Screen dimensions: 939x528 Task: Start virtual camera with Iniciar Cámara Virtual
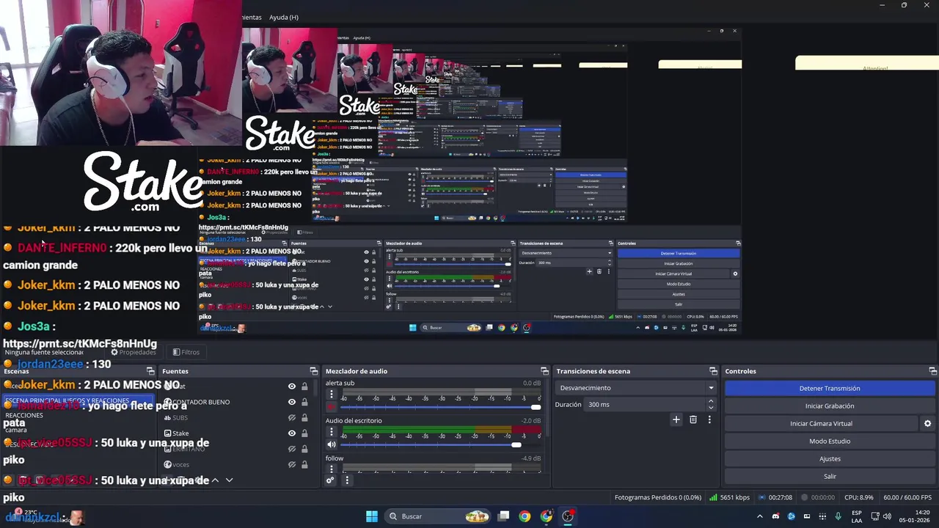coord(821,423)
